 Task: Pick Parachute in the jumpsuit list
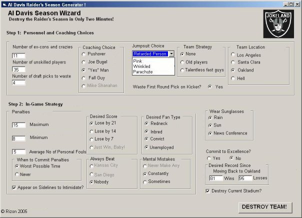(142, 72)
